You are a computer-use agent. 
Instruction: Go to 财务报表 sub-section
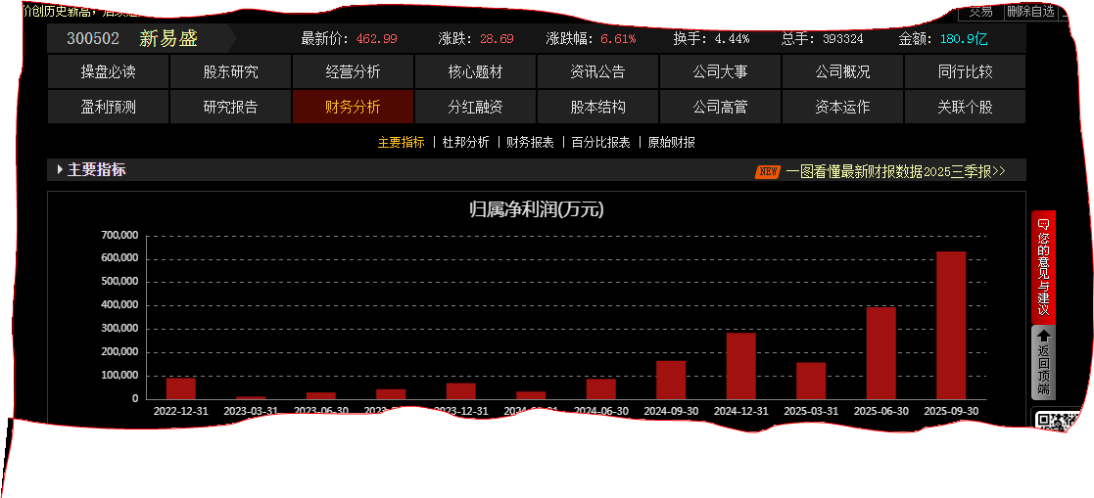coord(530,142)
